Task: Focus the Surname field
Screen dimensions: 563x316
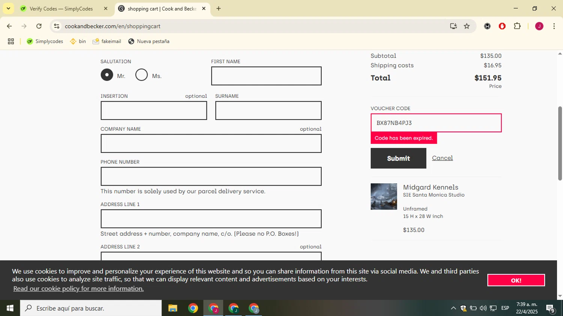Action: click(268, 111)
